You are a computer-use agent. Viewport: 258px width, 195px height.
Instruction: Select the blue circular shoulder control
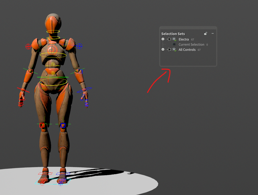pyautogui.click(x=79, y=46)
